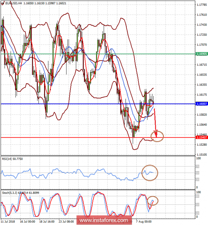Click the 16 Jul 00:00 time marker

click(27, 222)
